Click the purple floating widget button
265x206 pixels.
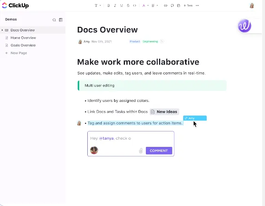click(x=245, y=26)
